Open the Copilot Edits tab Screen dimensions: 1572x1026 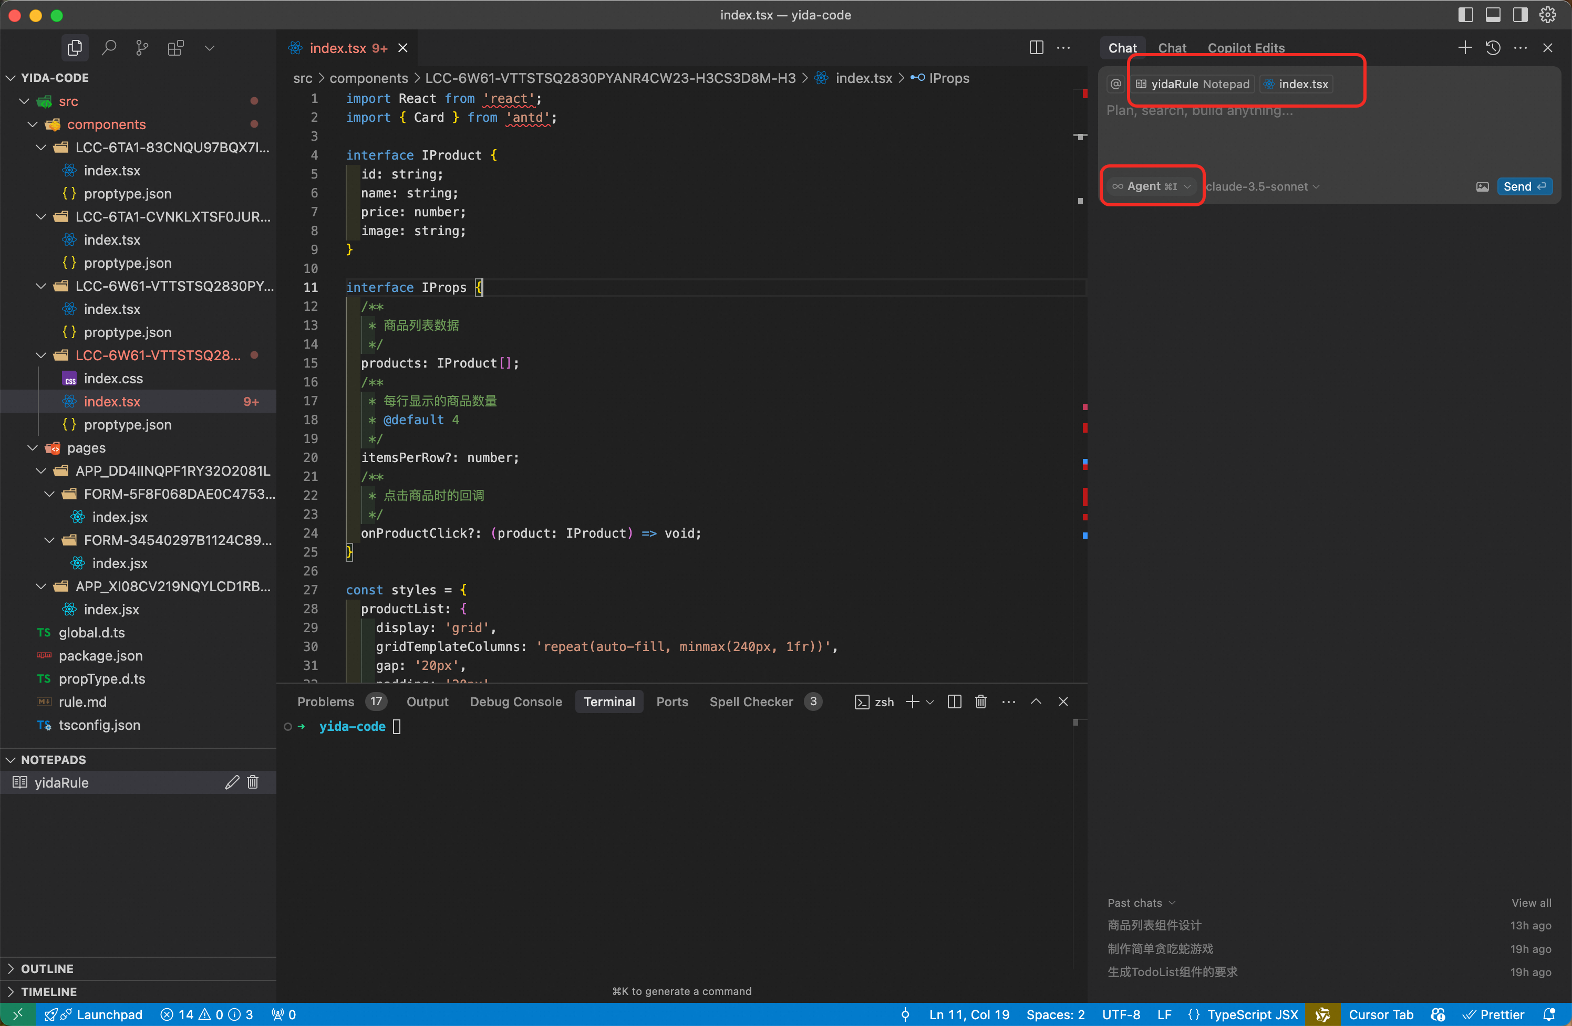point(1246,48)
